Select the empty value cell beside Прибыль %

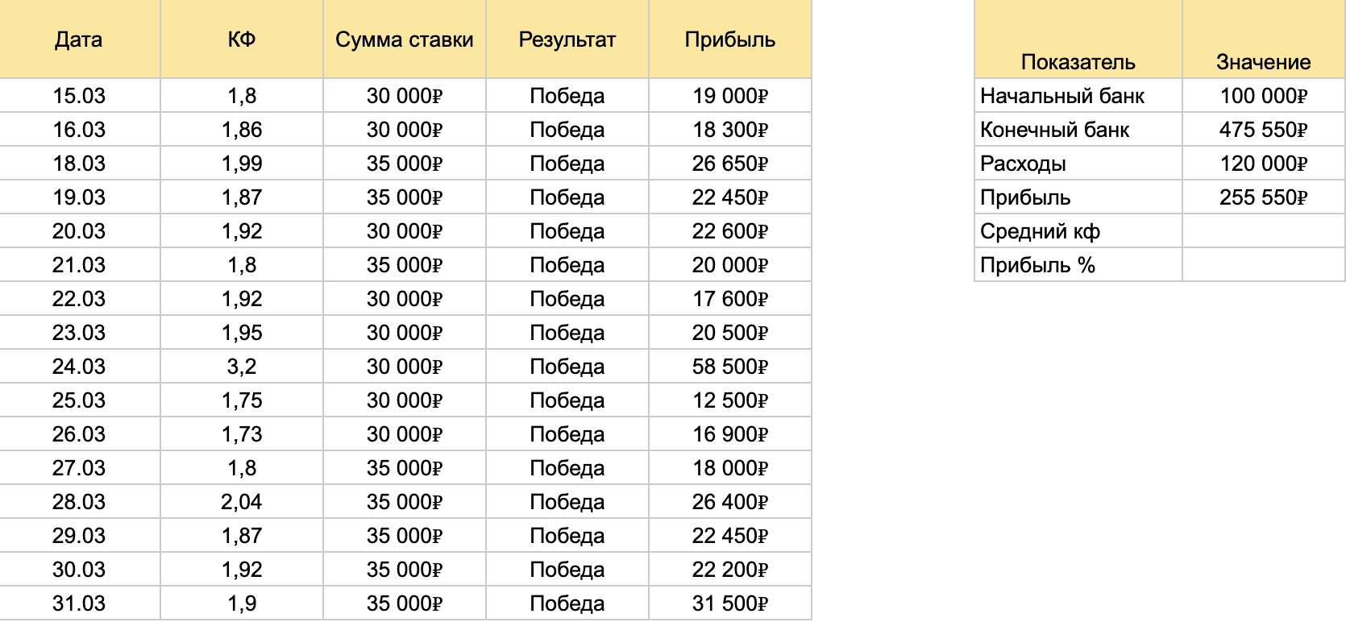(1263, 265)
